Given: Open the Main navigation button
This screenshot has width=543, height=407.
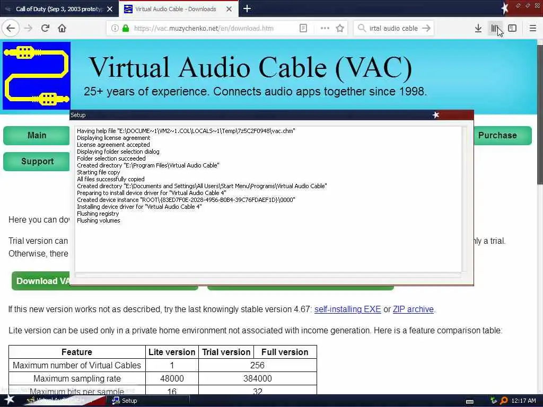Looking at the screenshot, I should (x=37, y=135).
